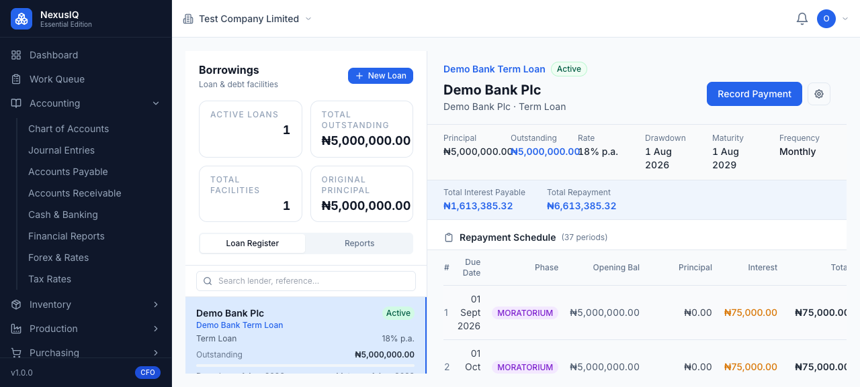Click Total Repayment value ₦6,613,385.32
The width and height of the screenshot is (860, 387).
click(x=581, y=206)
